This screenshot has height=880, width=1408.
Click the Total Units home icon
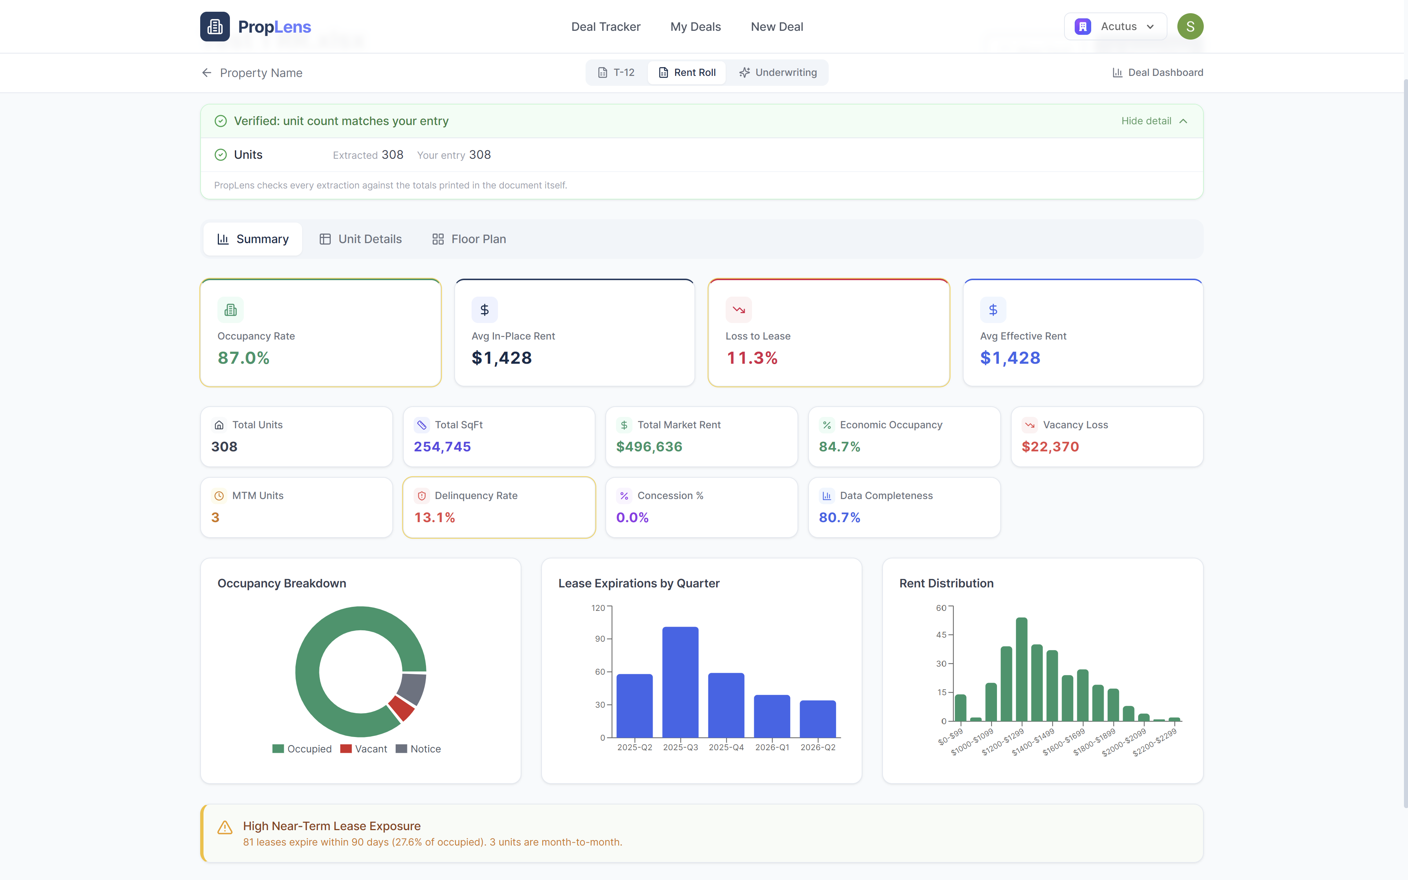click(219, 425)
